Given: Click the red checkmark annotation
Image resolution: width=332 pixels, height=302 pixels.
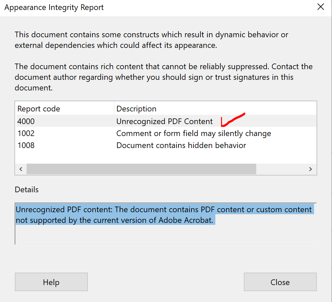Looking at the screenshot, I should [x=233, y=120].
